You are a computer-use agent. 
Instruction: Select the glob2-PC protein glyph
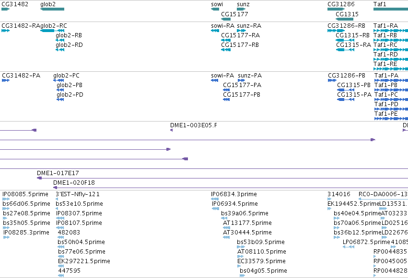pyautogui.click(x=58, y=80)
